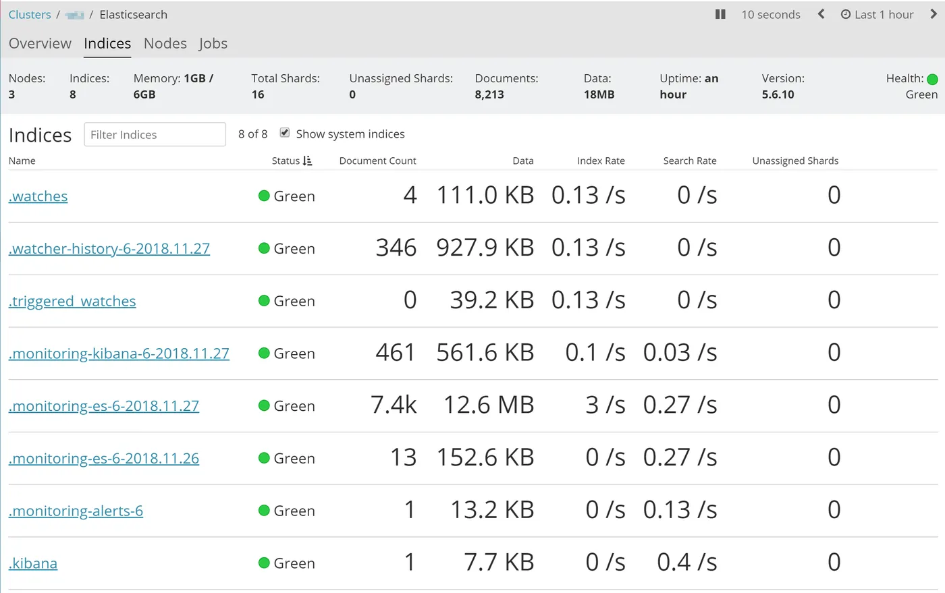
Task: Click the blurred cluster name breadcrumb
Action: click(74, 15)
